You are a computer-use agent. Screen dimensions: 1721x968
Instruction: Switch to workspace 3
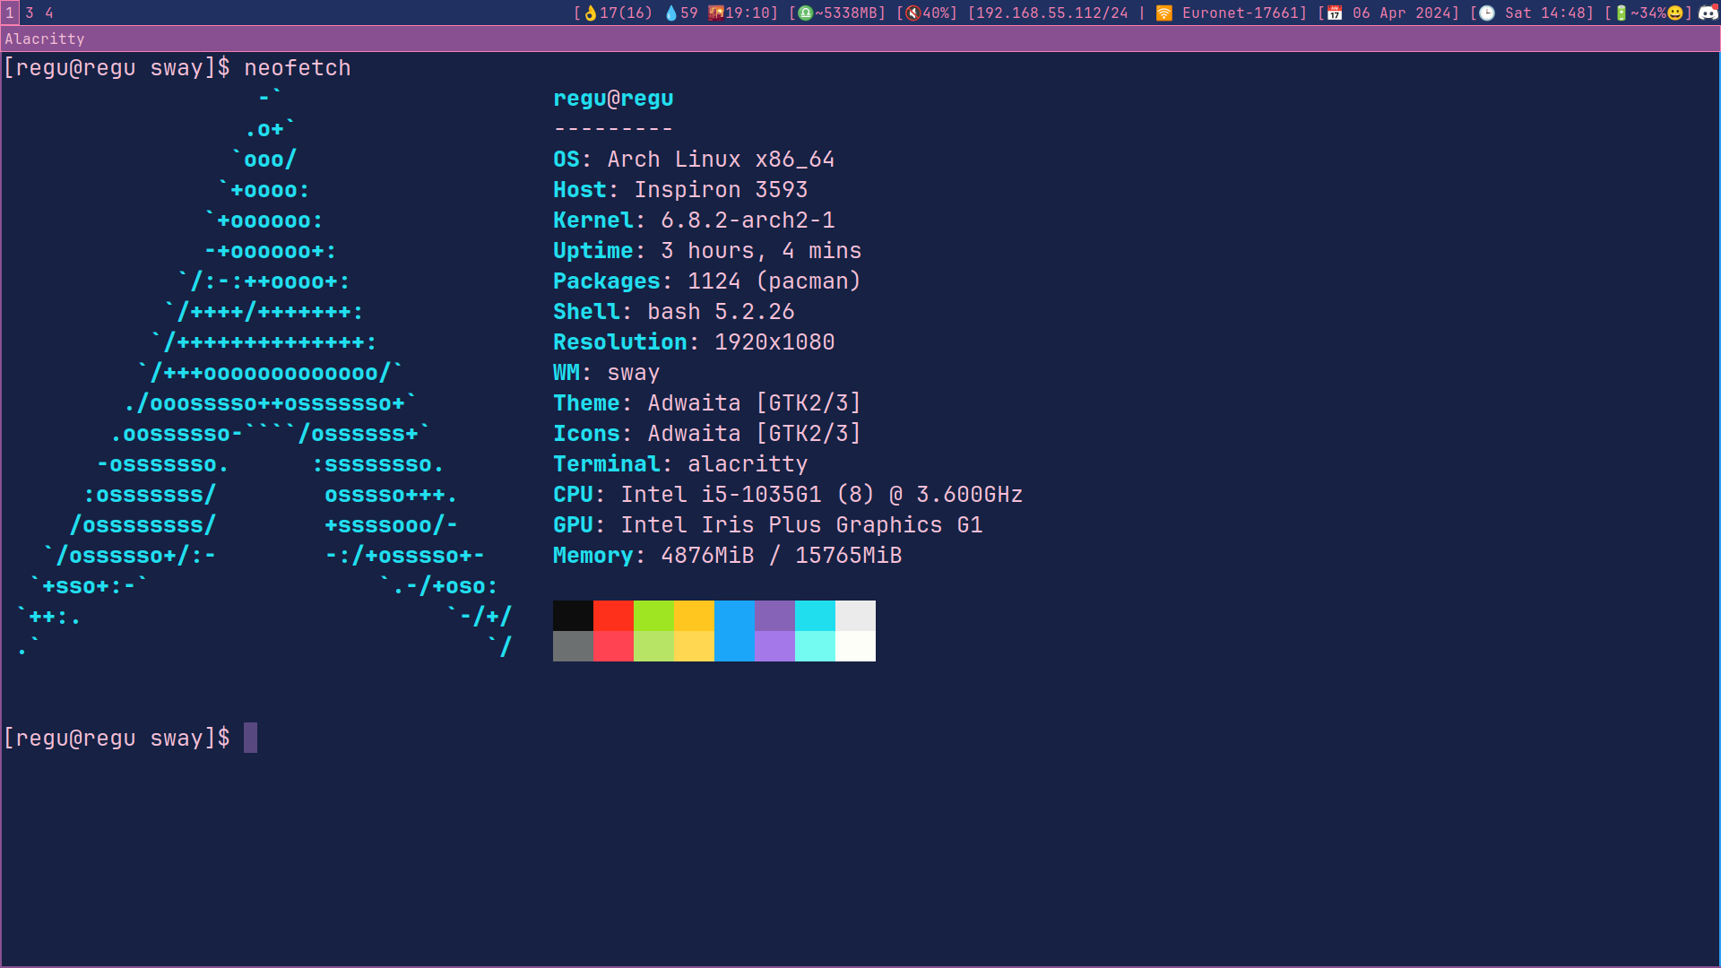30,13
